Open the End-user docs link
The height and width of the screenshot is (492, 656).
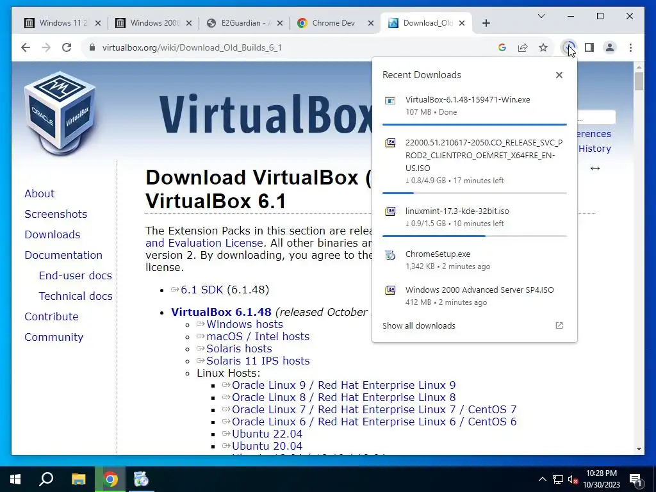76,275
